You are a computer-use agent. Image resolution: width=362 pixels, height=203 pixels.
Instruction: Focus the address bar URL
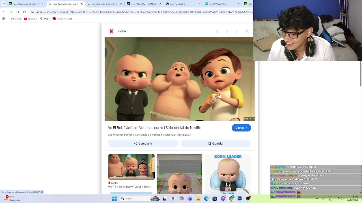coord(144,12)
